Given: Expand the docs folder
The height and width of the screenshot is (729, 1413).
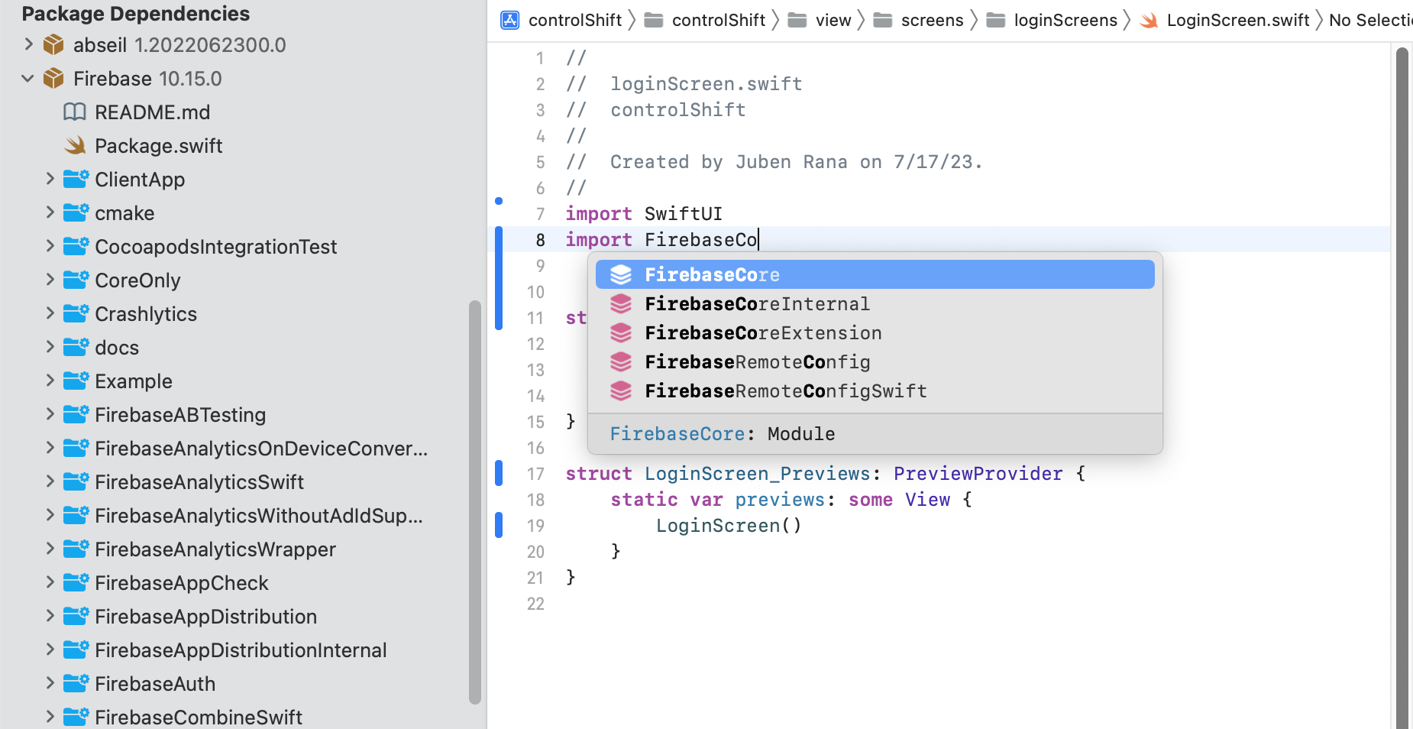Looking at the screenshot, I should click(50, 347).
